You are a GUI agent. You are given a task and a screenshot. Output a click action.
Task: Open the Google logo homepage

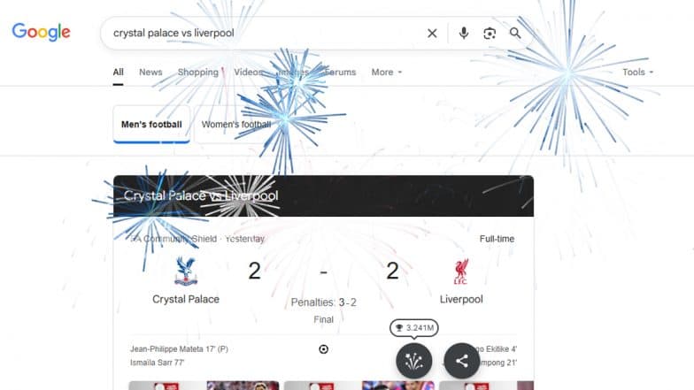[x=41, y=32]
